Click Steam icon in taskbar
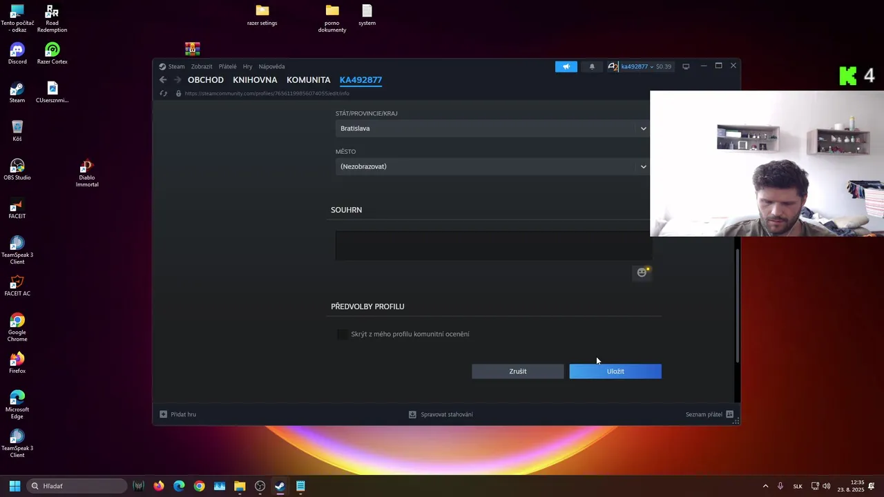Image resolution: width=884 pixels, height=497 pixels. tap(280, 486)
